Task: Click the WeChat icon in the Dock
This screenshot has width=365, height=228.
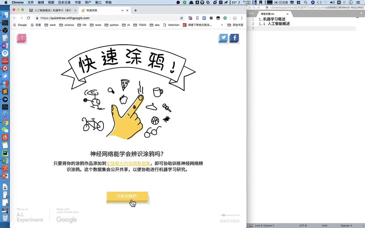Action: (x=5, y=130)
